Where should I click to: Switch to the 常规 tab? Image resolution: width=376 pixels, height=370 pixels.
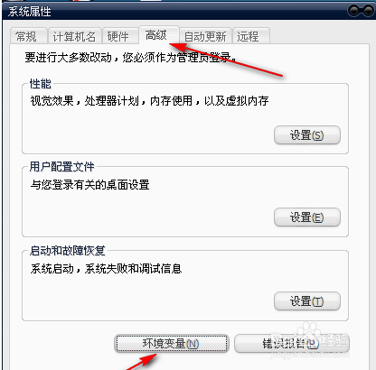click(x=28, y=36)
